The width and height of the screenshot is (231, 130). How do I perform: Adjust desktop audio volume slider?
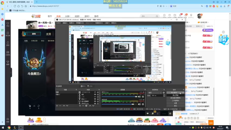pyautogui.click(x=119, y=104)
